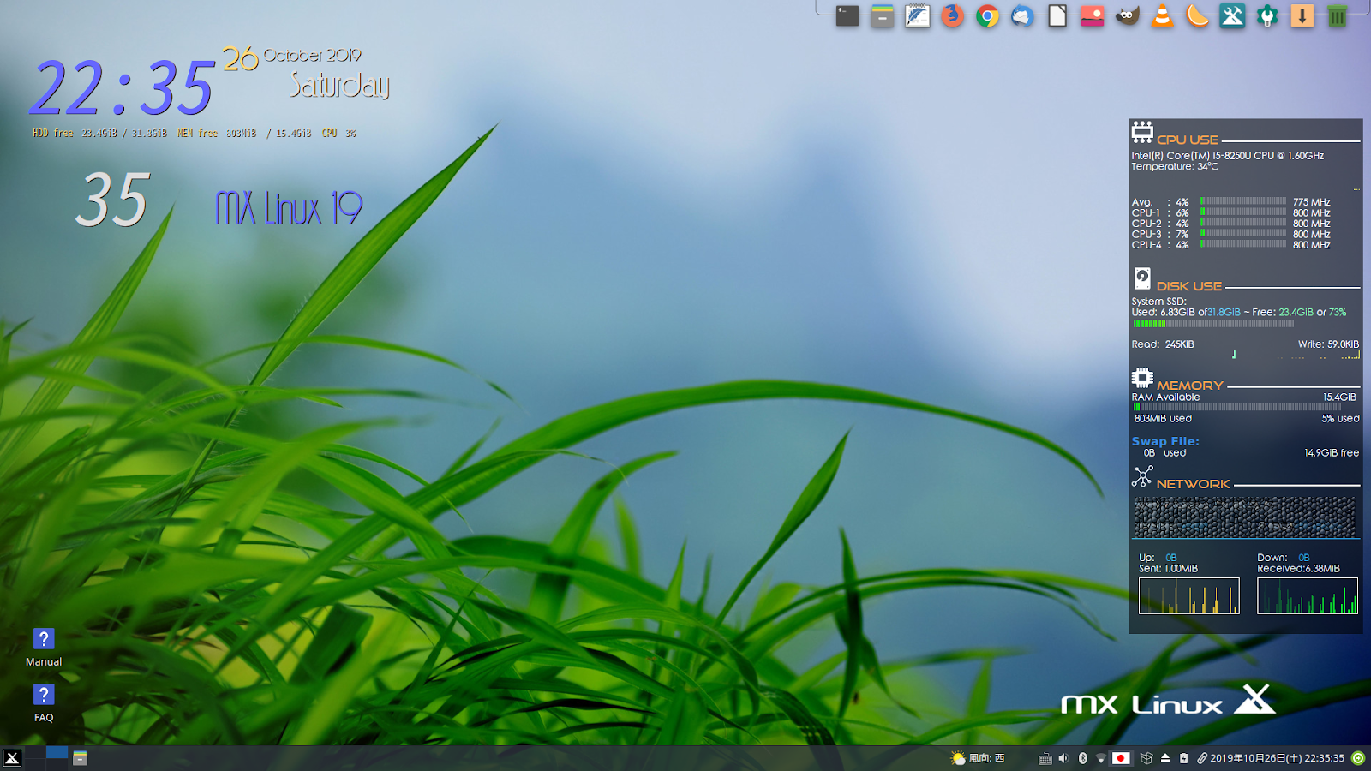Screen dimensions: 1371x771
Task: Launch GIMP from the dock
Action: 1128,15
